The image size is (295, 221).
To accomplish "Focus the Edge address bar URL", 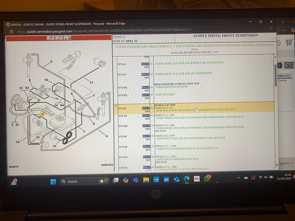I will pyautogui.click(x=104, y=31).
